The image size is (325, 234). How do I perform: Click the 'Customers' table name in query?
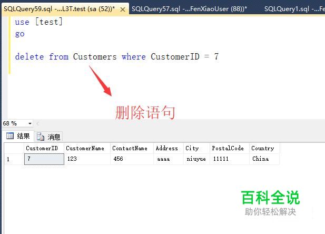95,56
